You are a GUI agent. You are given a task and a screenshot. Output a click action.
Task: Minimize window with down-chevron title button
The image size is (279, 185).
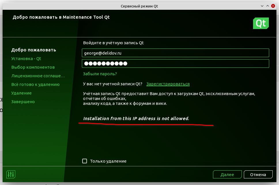pyautogui.click(x=262, y=6)
